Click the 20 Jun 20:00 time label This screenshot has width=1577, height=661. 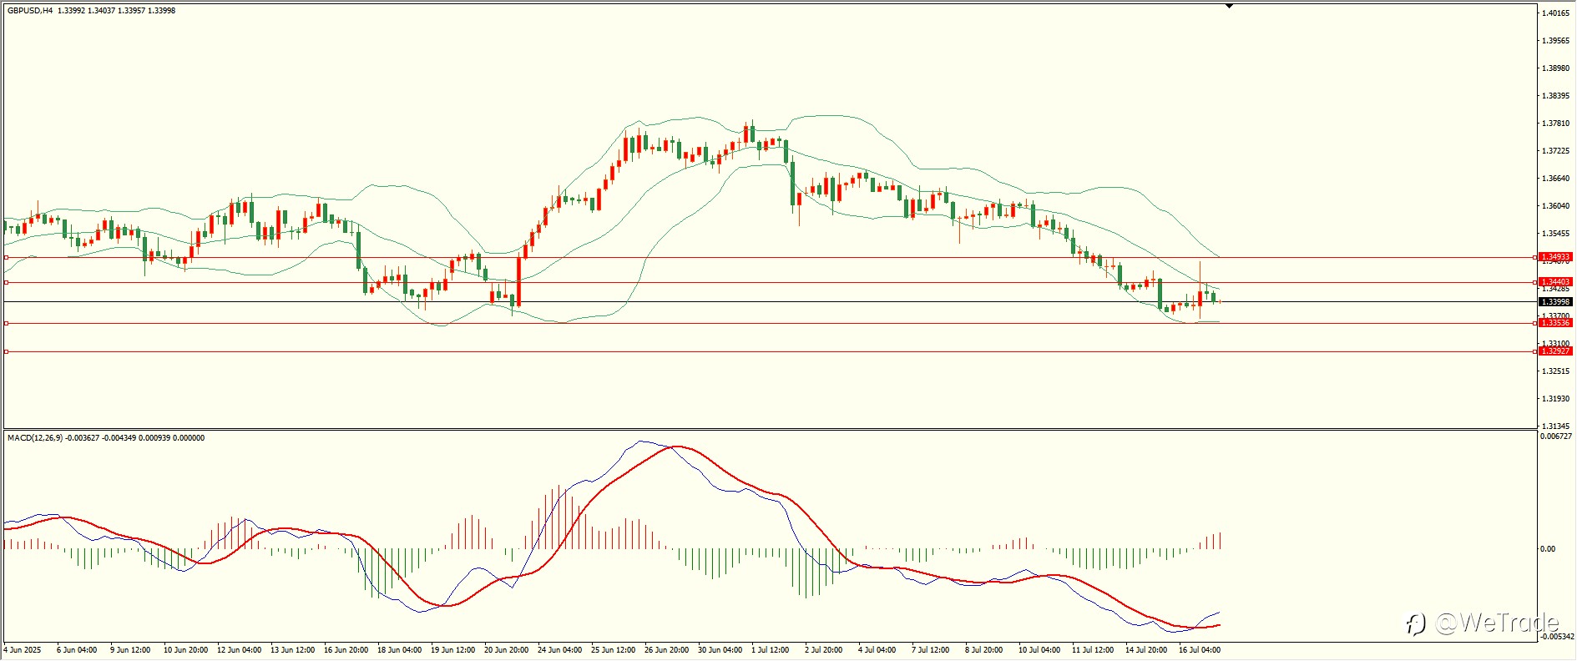click(507, 649)
